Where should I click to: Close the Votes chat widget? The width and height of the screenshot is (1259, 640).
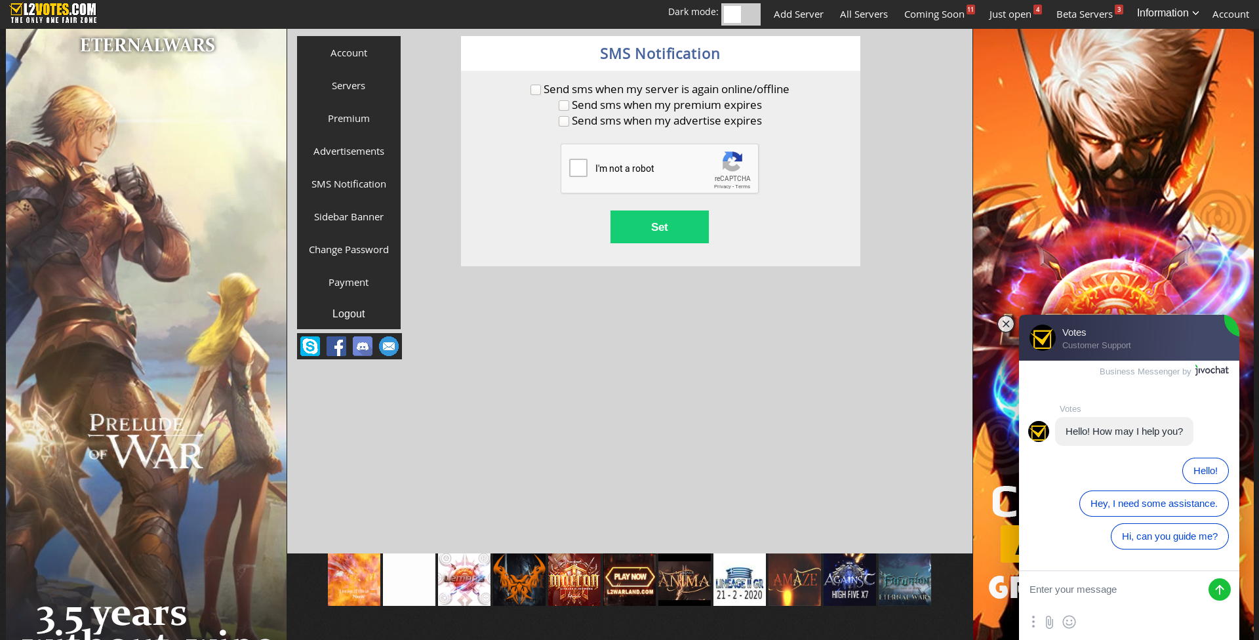[x=1006, y=324]
